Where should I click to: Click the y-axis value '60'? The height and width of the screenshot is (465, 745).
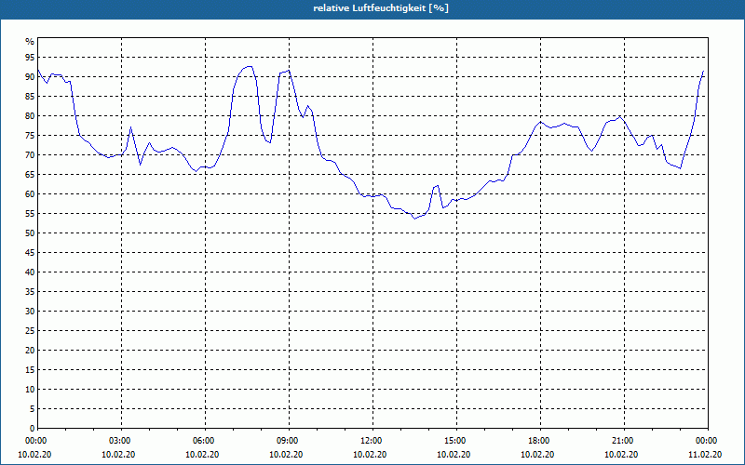[x=30, y=194]
